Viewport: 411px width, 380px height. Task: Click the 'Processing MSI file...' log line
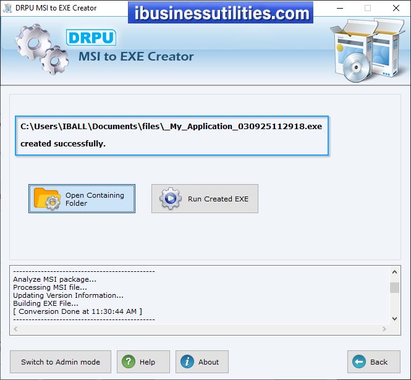[x=50, y=287]
